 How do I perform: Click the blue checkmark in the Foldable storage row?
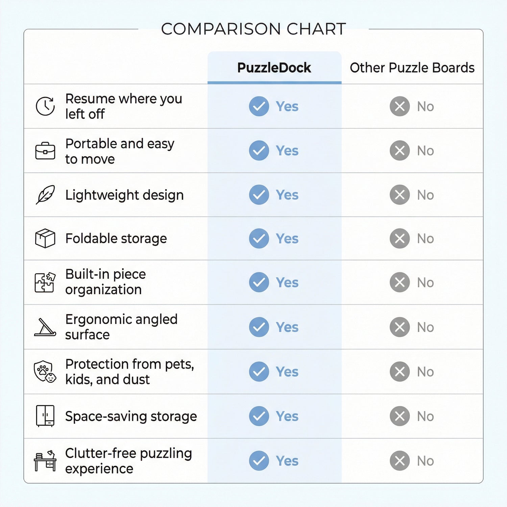(259, 238)
